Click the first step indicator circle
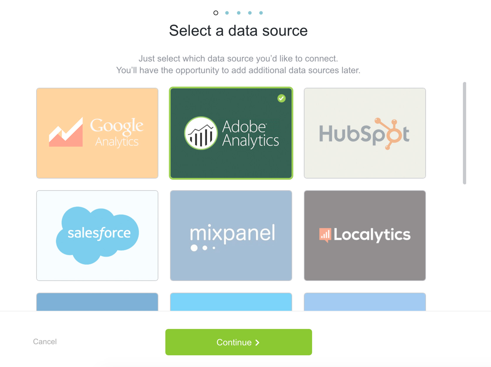Image resolution: width=491 pixels, height=367 pixels. click(216, 13)
